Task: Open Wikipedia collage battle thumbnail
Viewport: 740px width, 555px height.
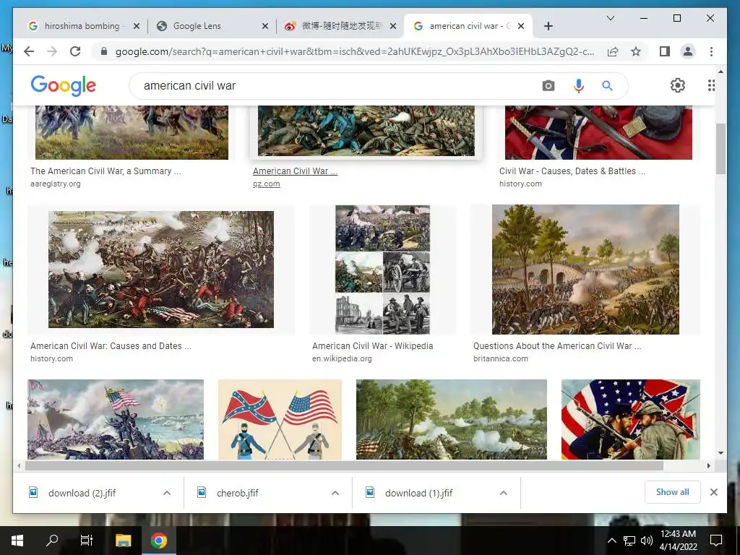Action: coord(383,270)
